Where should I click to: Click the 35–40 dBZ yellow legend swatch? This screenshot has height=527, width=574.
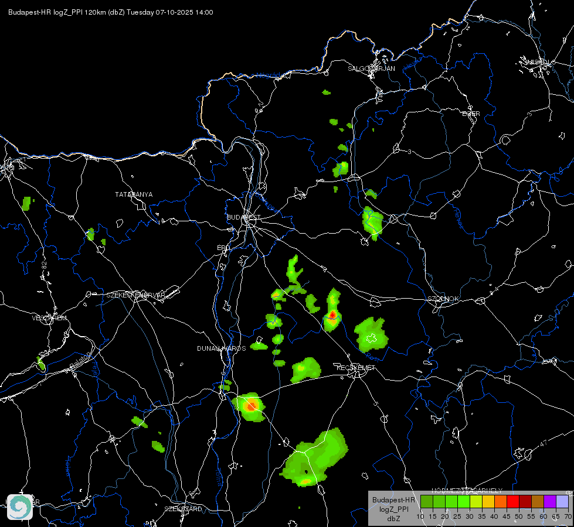(x=488, y=501)
